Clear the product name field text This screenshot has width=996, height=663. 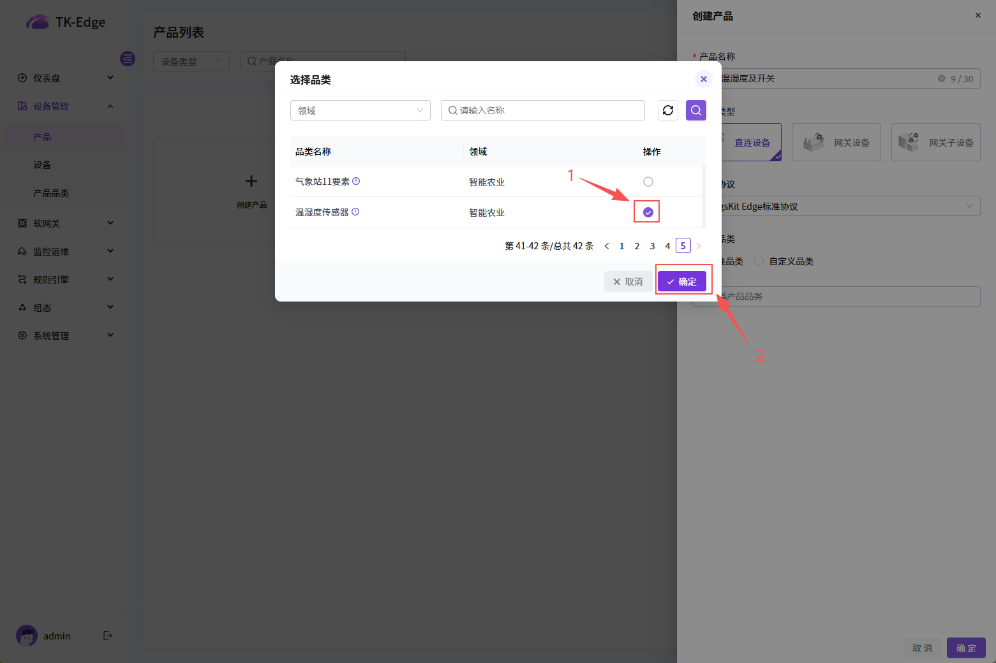tap(941, 78)
